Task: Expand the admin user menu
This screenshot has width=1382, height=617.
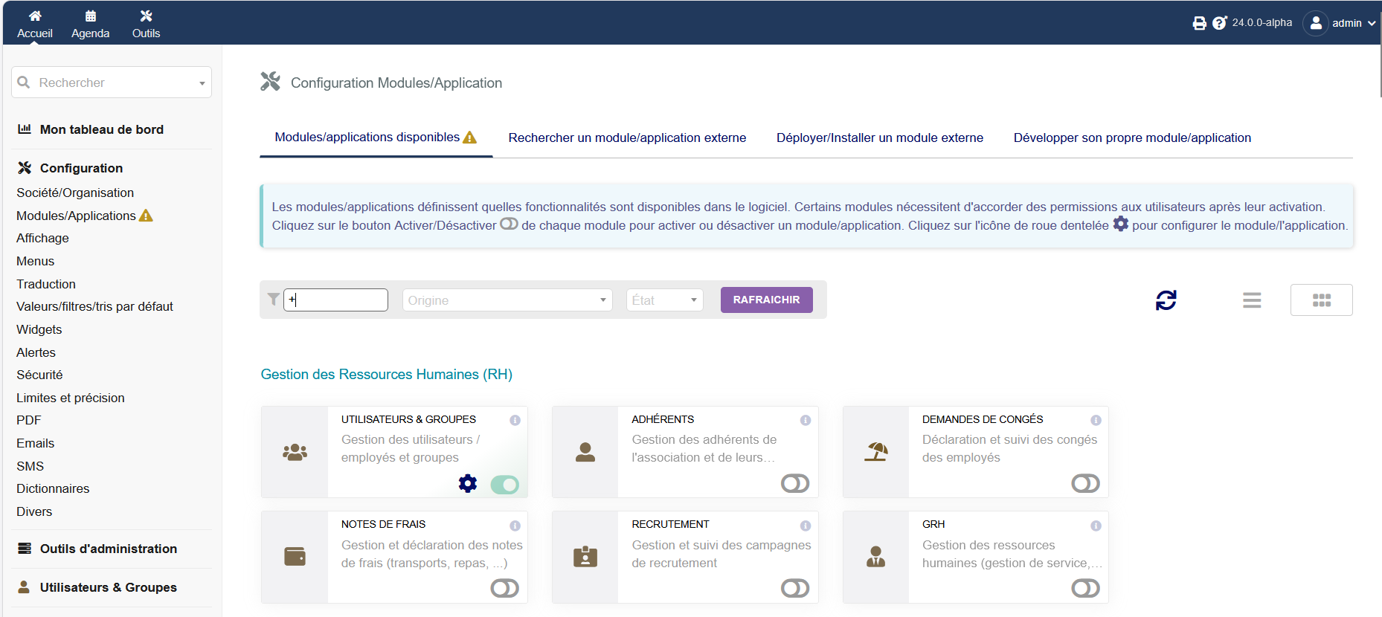Action: point(1340,23)
